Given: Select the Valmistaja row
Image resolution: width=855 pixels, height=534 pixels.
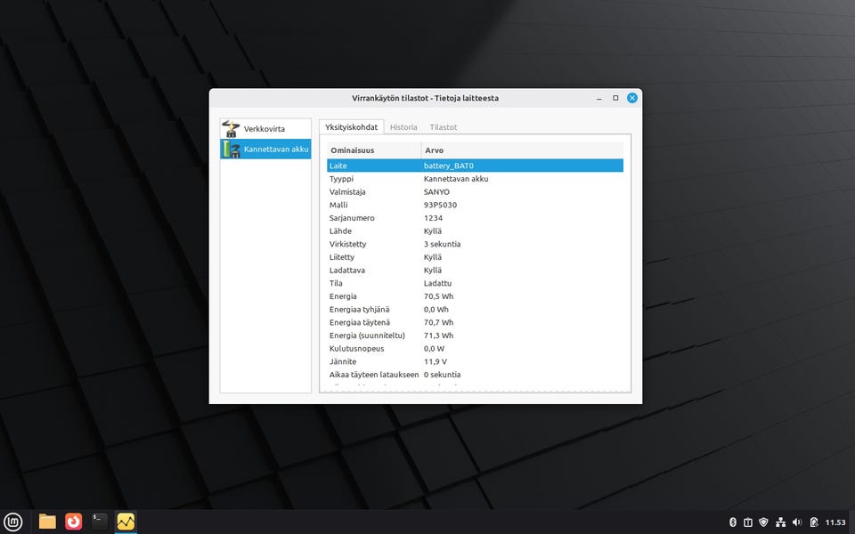Looking at the screenshot, I should pos(475,192).
